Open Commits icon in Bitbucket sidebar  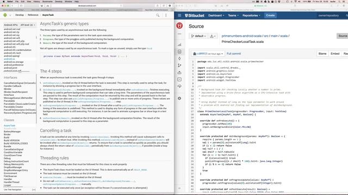179,58
